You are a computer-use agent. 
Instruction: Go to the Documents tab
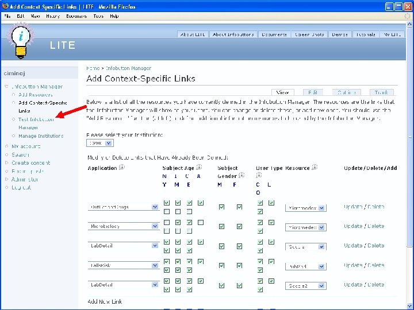tap(274, 34)
